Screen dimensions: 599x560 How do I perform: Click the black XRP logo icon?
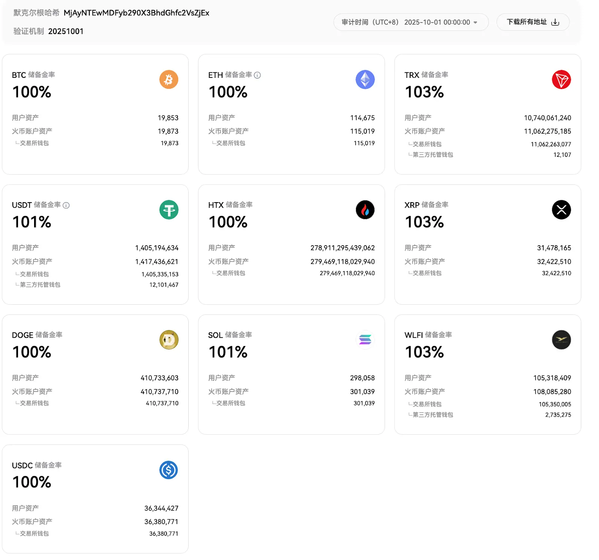pyautogui.click(x=561, y=210)
